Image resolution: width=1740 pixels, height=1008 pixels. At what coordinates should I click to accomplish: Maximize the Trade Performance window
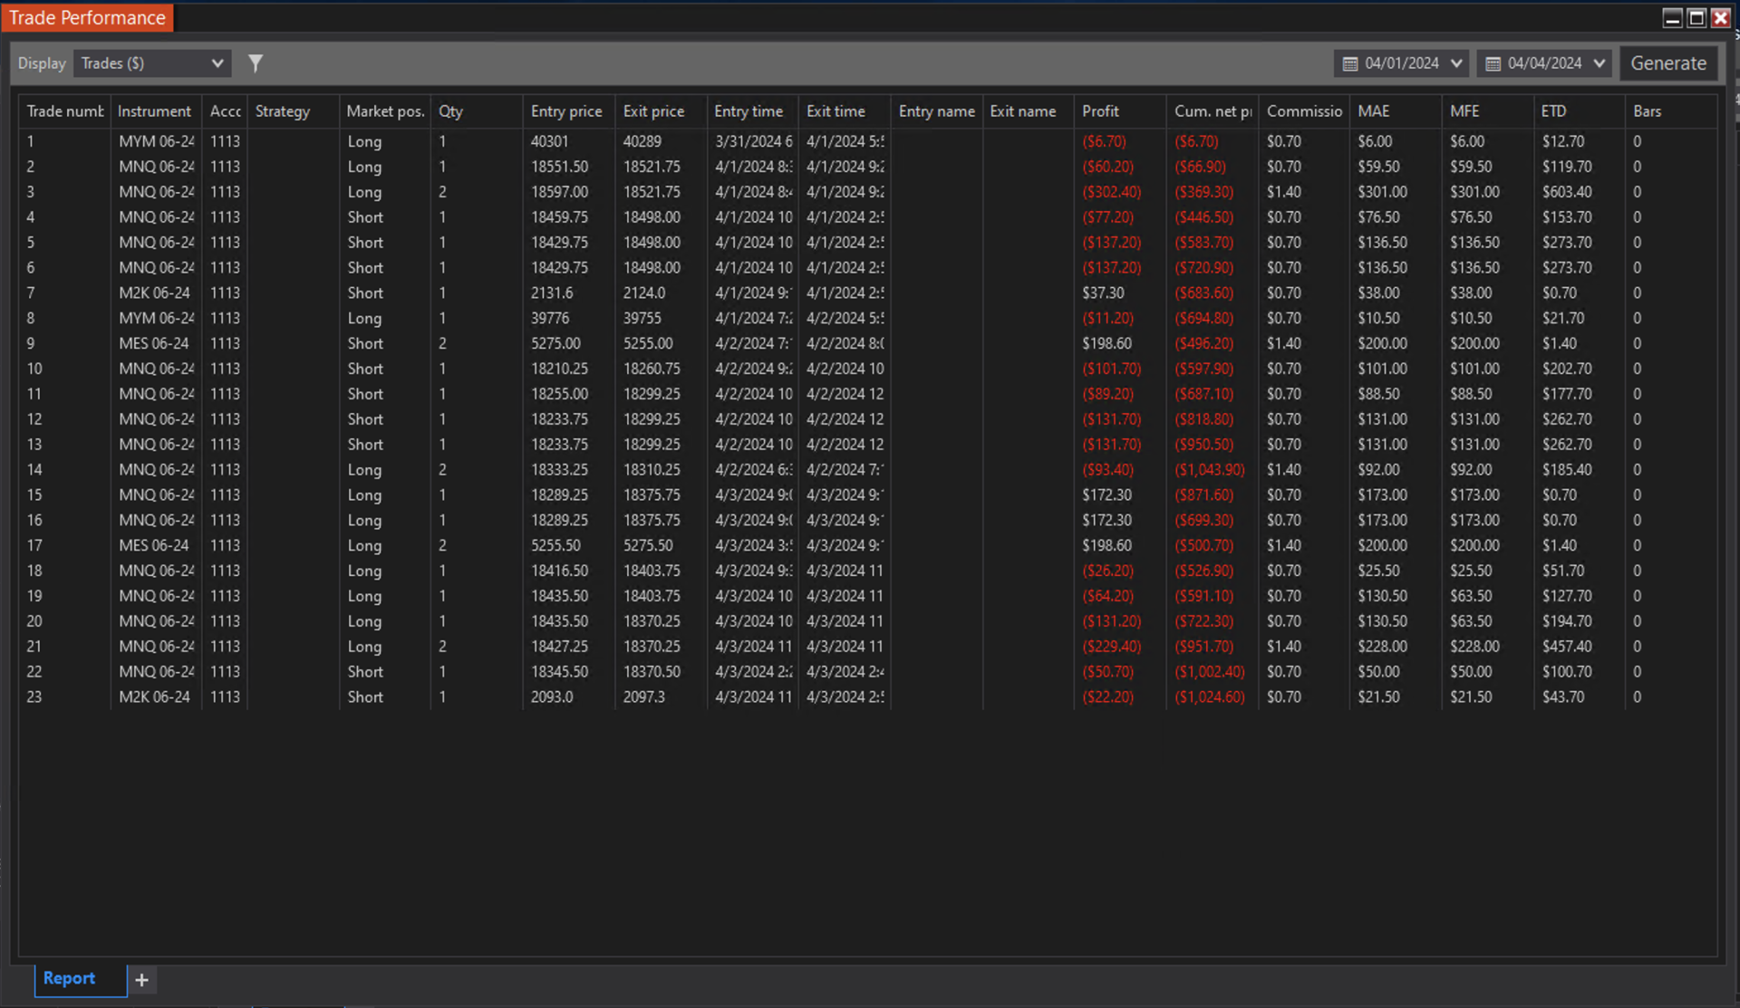(x=1696, y=17)
